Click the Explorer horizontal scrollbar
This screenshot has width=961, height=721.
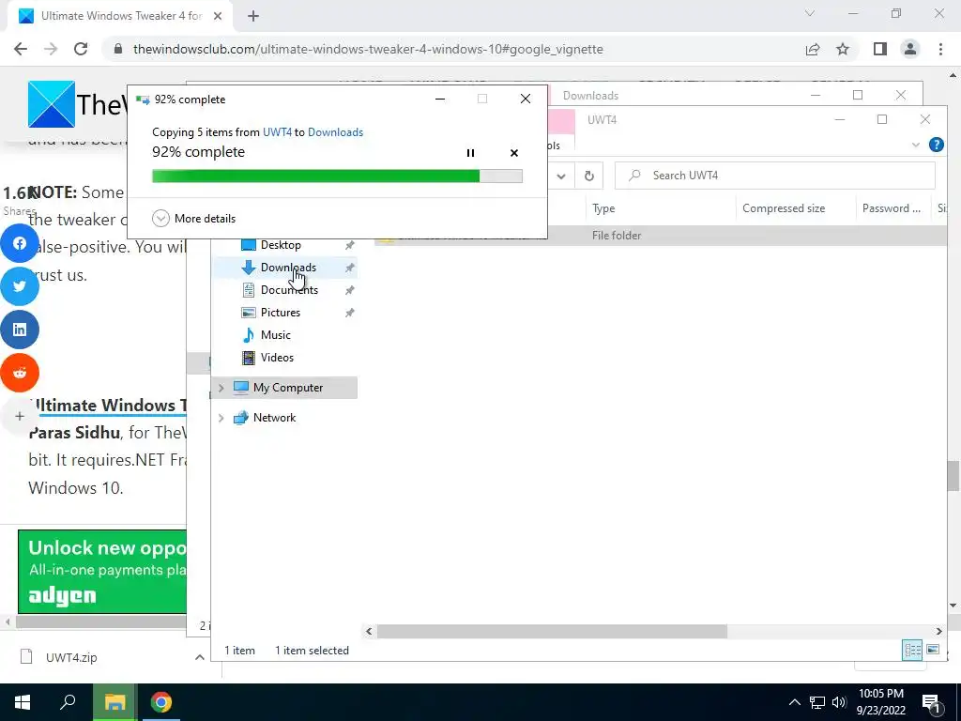click(552, 631)
